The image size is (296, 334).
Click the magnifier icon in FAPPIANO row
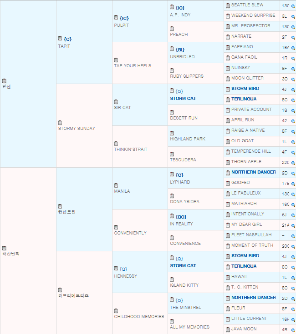[x=293, y=48]
